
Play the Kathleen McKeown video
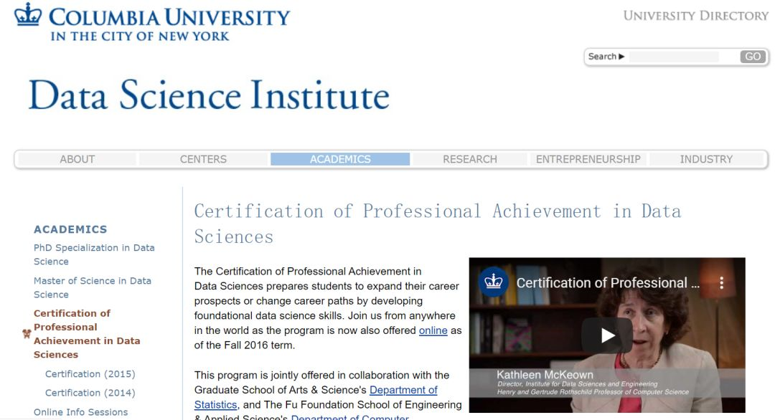[607, 335]
